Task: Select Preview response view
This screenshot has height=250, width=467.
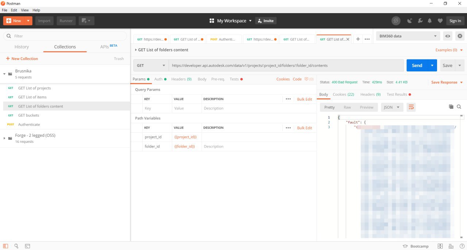Action: pos(367,107)
